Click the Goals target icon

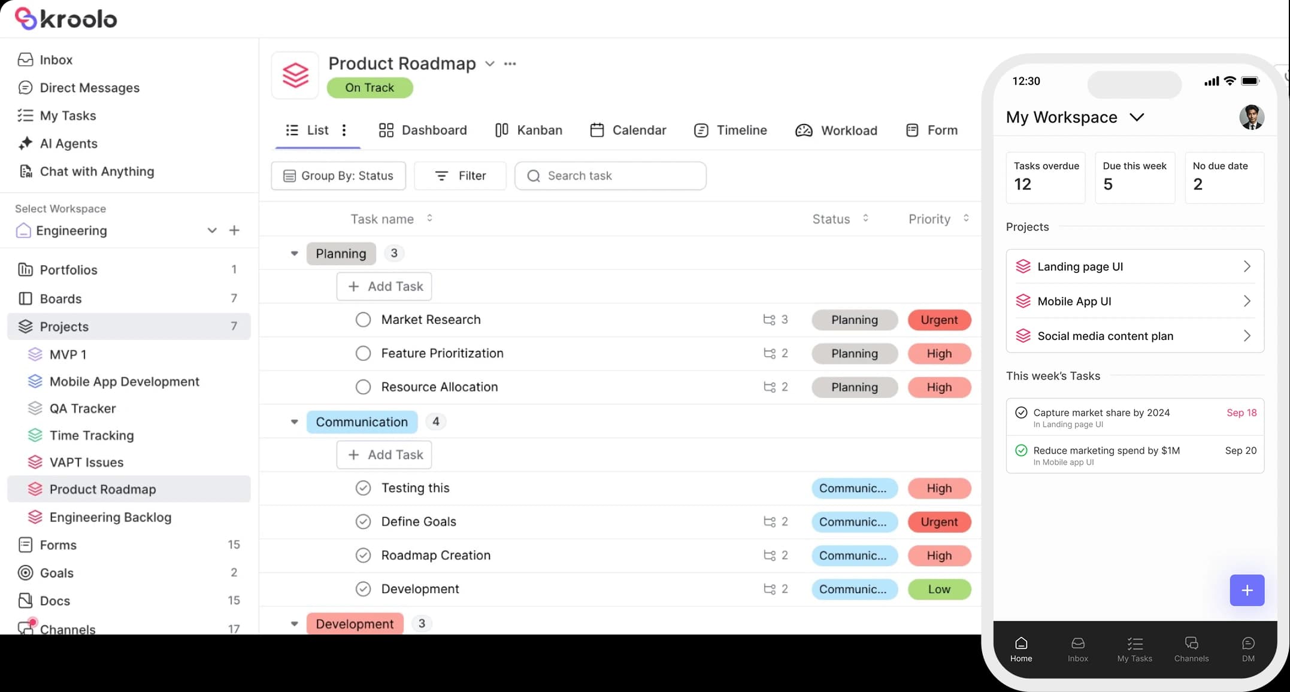click(25, 573)
